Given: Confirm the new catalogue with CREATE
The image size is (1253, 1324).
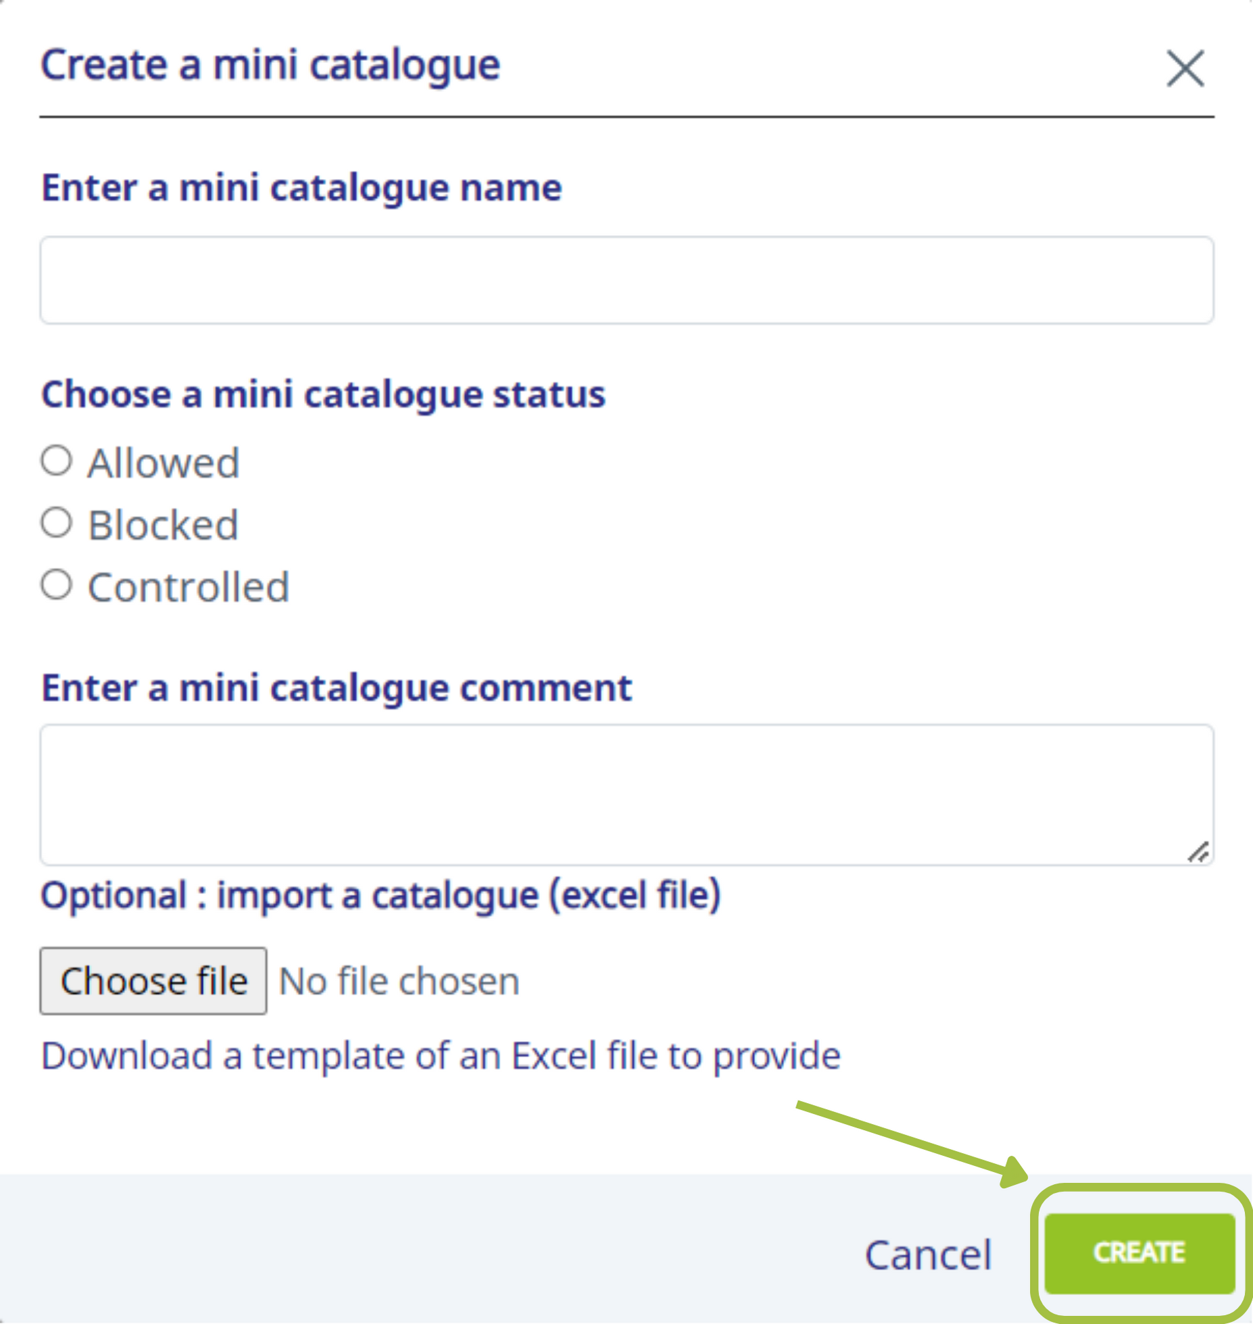Looking at the screenshot, I should coord(1139,1254).
